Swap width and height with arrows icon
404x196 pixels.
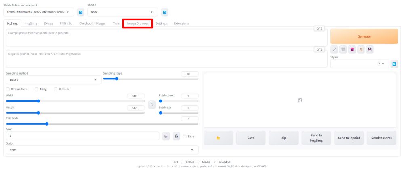tap(151, 104)
